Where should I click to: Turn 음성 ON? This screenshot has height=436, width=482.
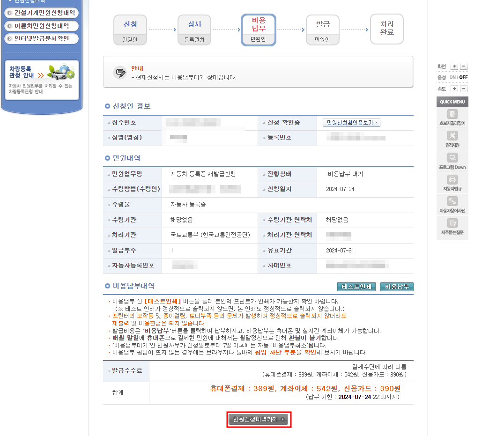pos(454,77)
